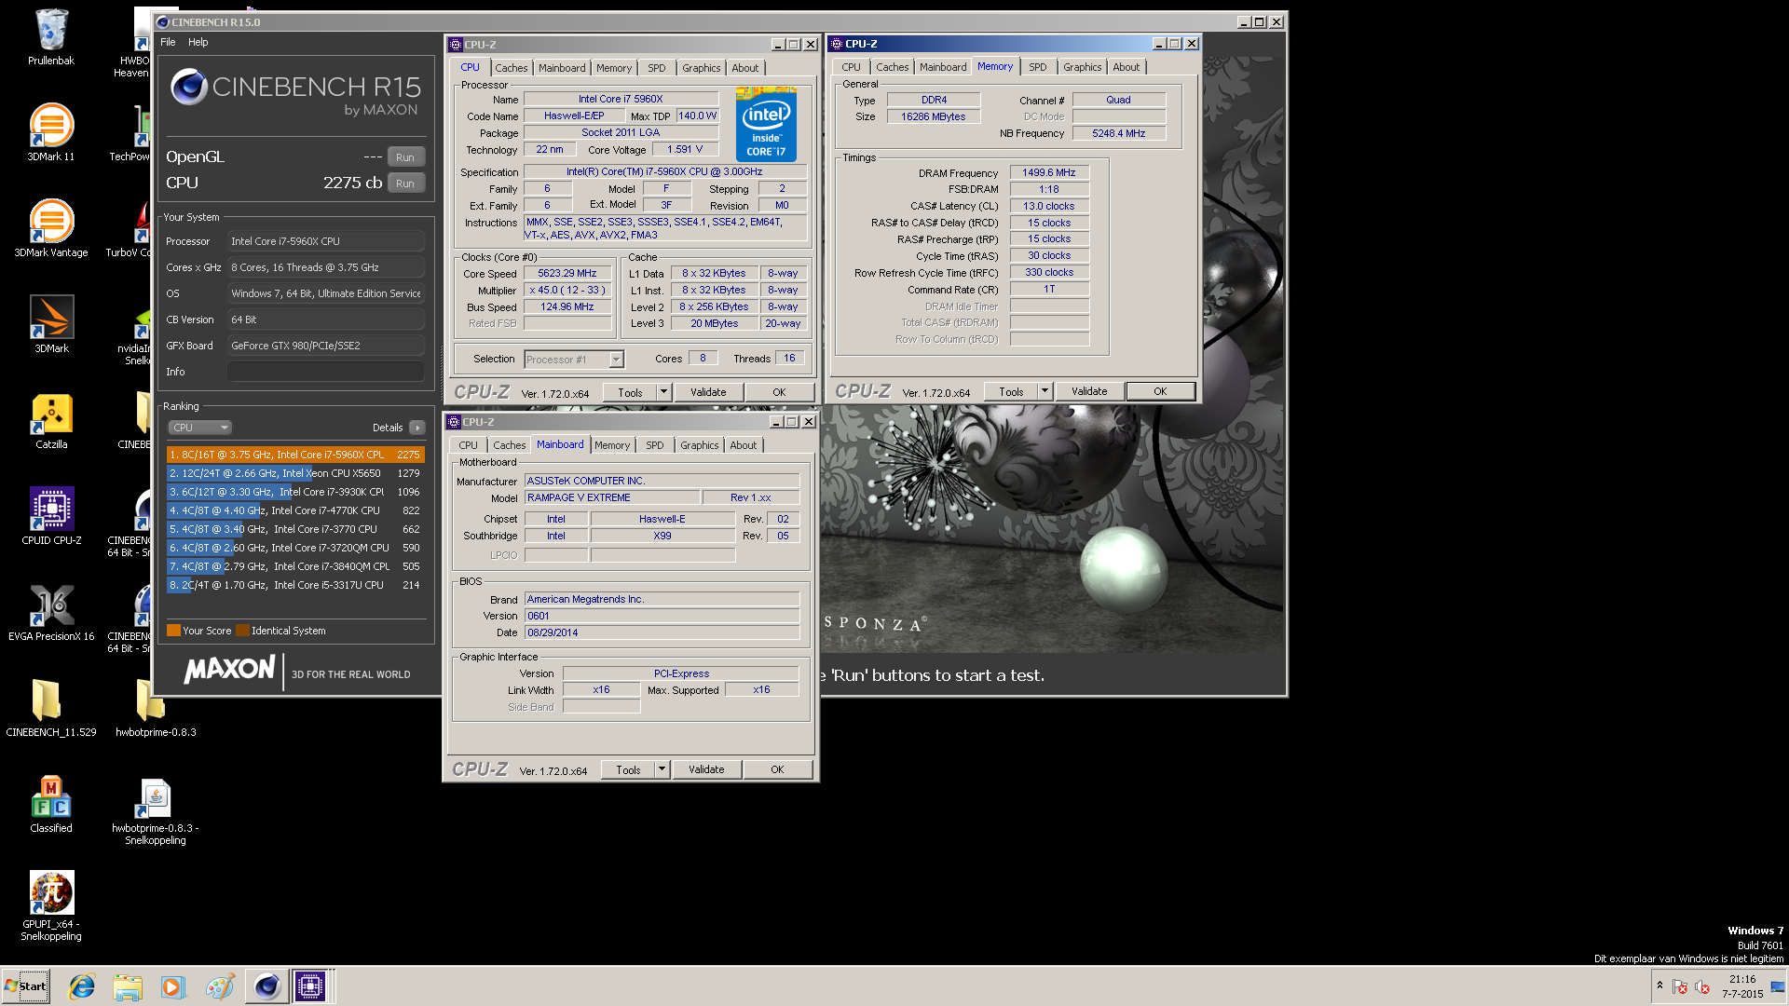This screenshot has height=1006, width=1789.
Task: Open the CINEBENCH_11.529 folder
Action: 51,708
